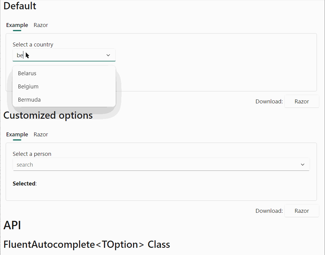Image resolution: width=325 pixels, height=255 pixels.
Task: Click the 'Select a country' label
Action: pyautogui.click(x=33, y=44)
